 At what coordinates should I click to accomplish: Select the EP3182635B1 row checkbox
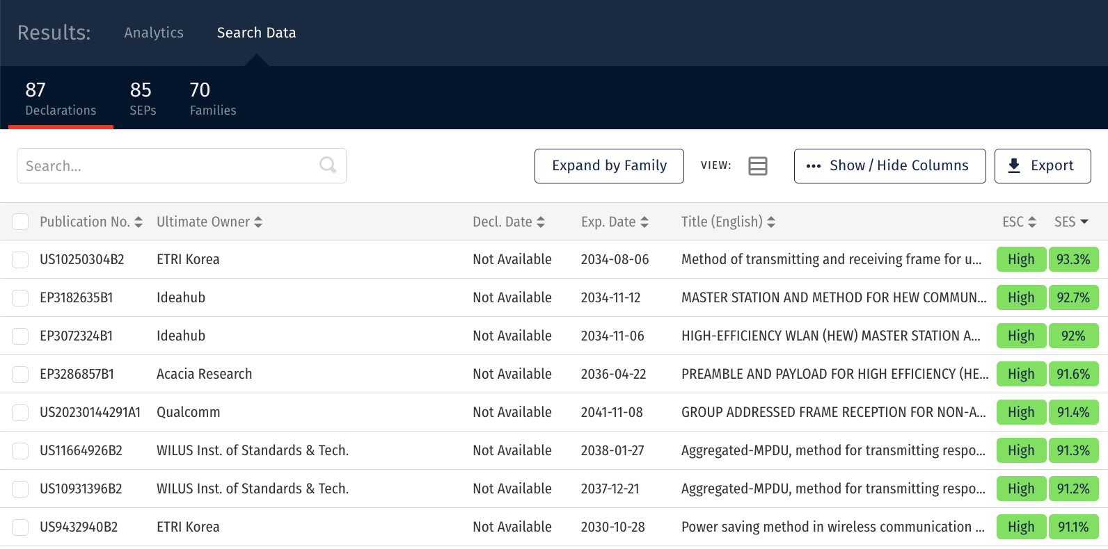pyautogui.click(x=20, y=298)
